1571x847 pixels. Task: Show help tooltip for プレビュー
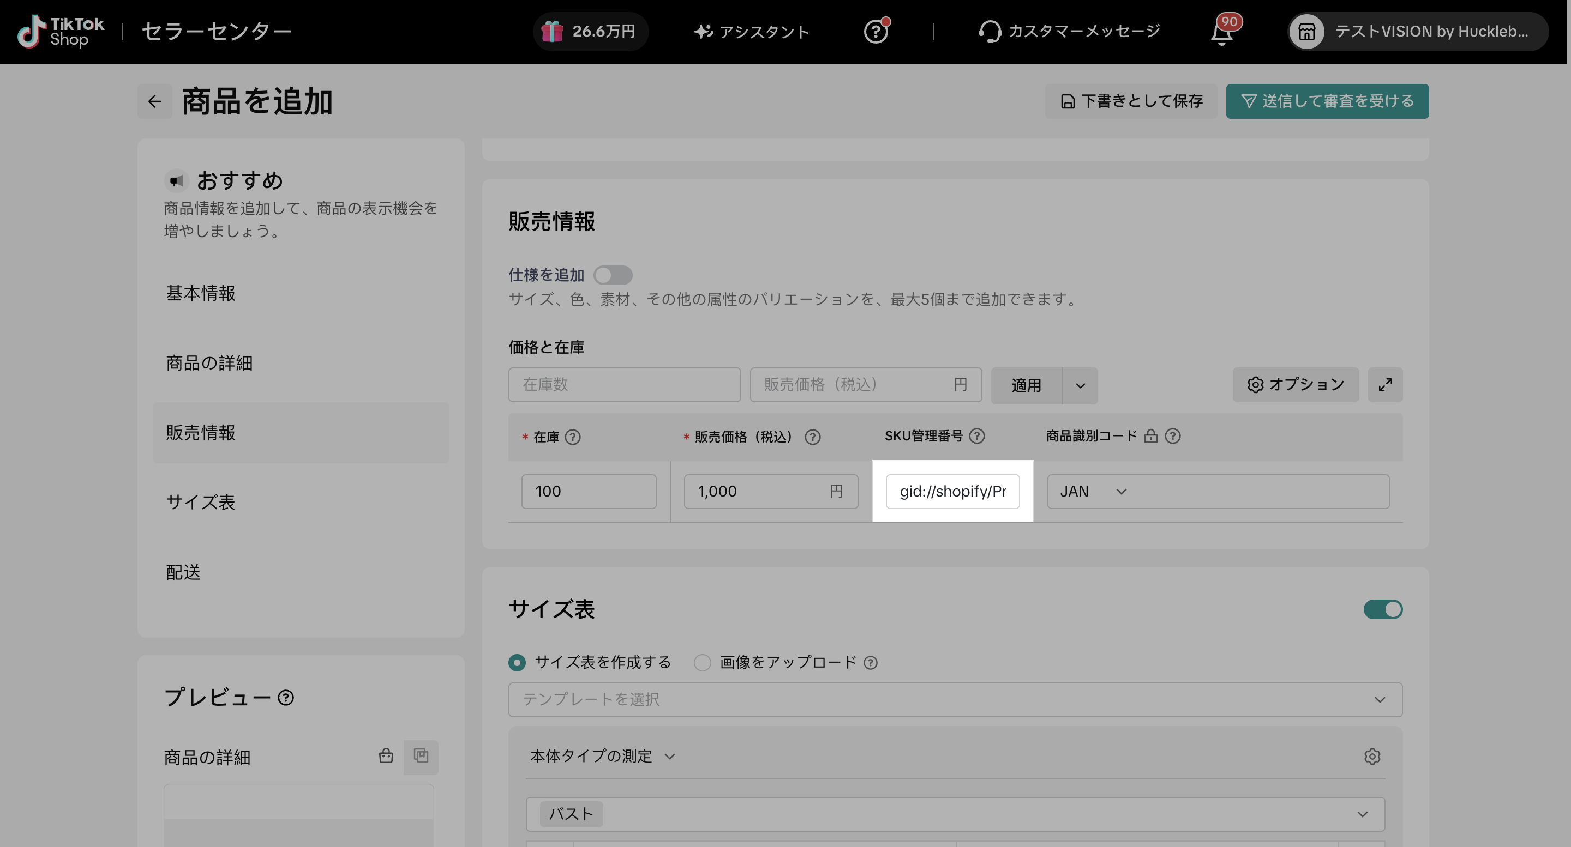[x=286, y=697]
